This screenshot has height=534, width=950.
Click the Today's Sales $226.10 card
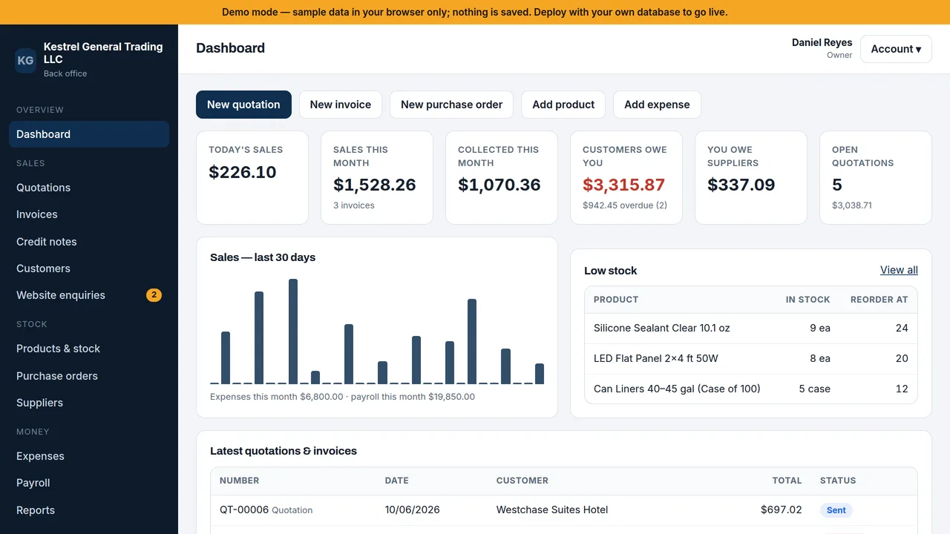coord(252,178)
